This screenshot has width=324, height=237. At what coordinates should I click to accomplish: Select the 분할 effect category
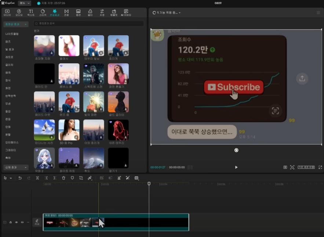pyautogui.click(x=8, y=134)
